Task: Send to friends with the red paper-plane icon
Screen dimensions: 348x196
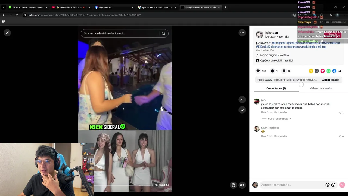Action: click(x=322, y=71)
